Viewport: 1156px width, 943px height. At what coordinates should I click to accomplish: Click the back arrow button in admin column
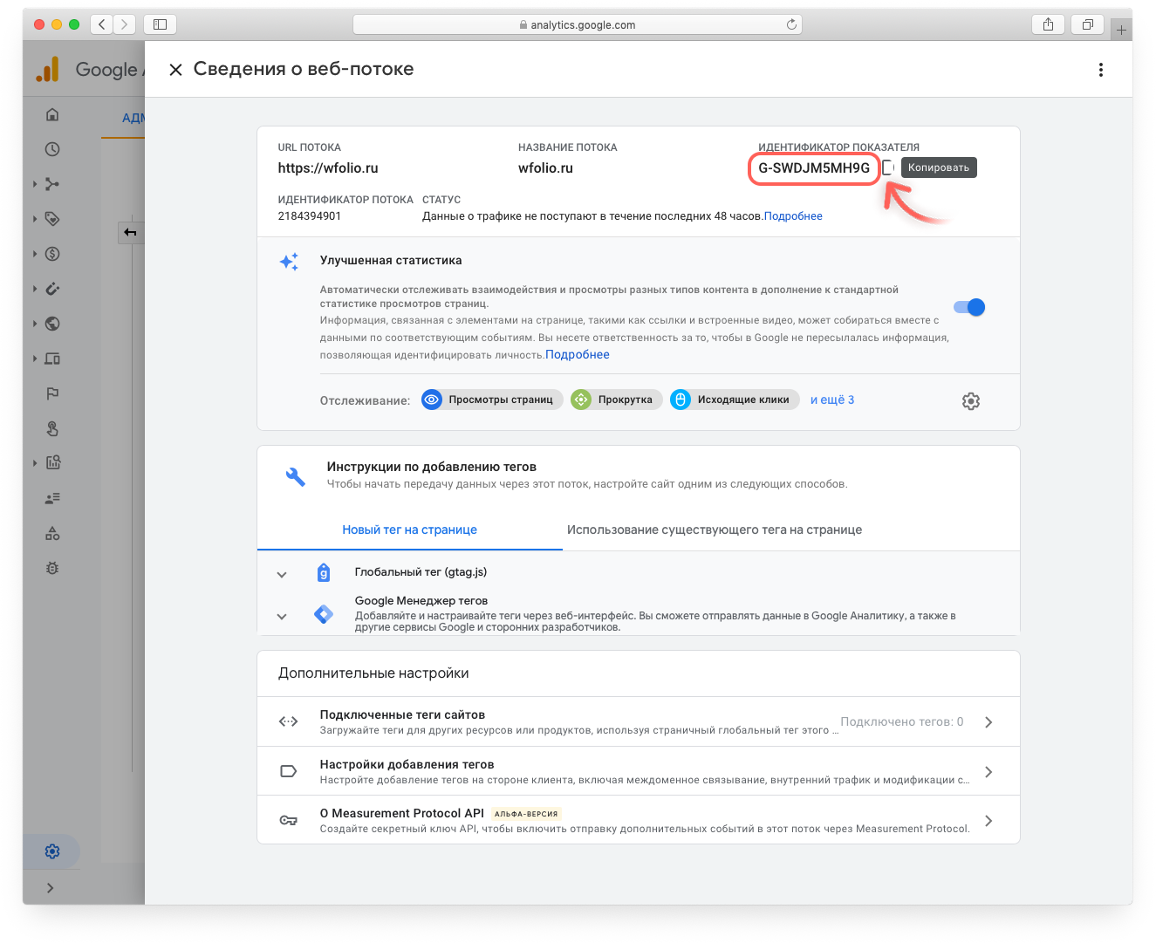point(131,232)
